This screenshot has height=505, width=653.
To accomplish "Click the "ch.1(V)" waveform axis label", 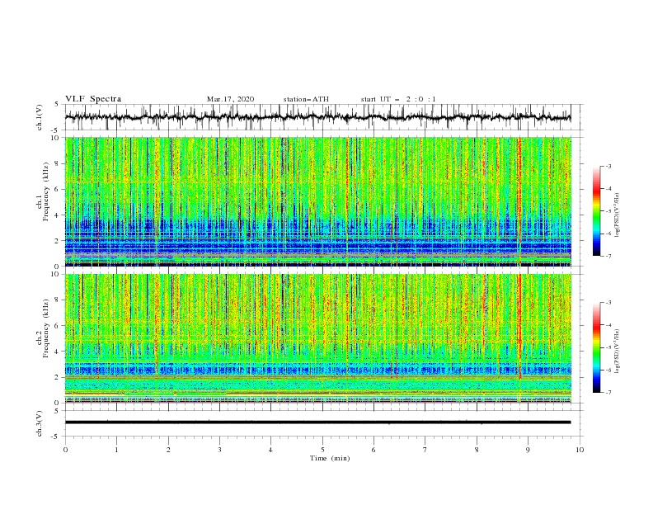I will [40, 117].
